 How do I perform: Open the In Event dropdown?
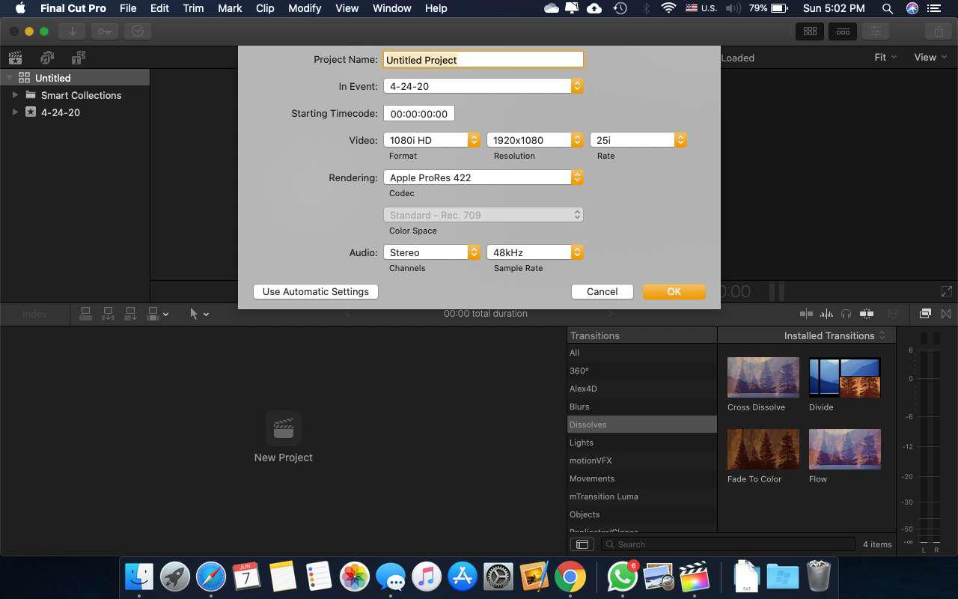pos(483,86)
